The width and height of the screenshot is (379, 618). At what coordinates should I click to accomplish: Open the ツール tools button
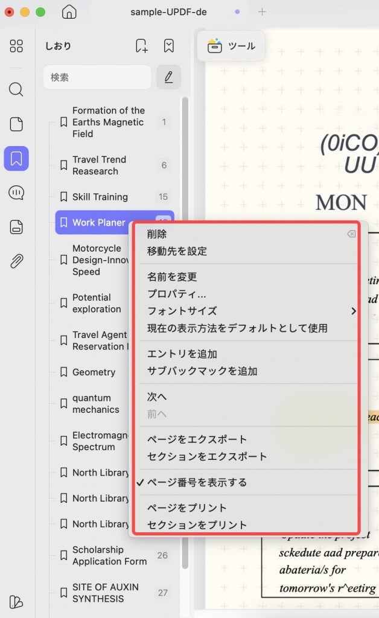[x=231, y=46]
